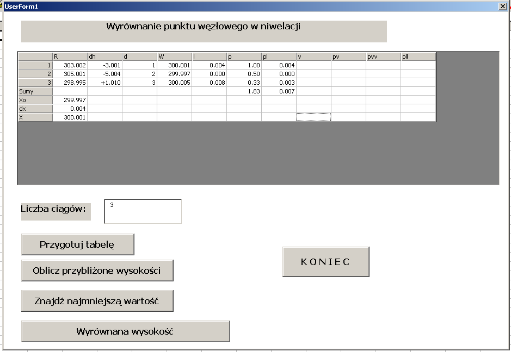Click the Wyrównanie punktu węzłowego title label

click(204, 31)
